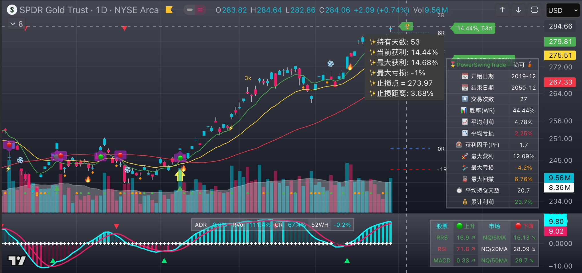Click the 44.44% win rate value
582x273 pixels.
pos(523,111)
